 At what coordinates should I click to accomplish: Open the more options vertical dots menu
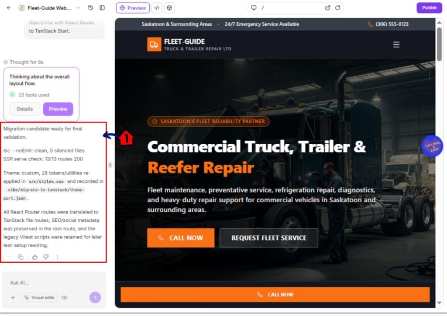coord(57,257)
